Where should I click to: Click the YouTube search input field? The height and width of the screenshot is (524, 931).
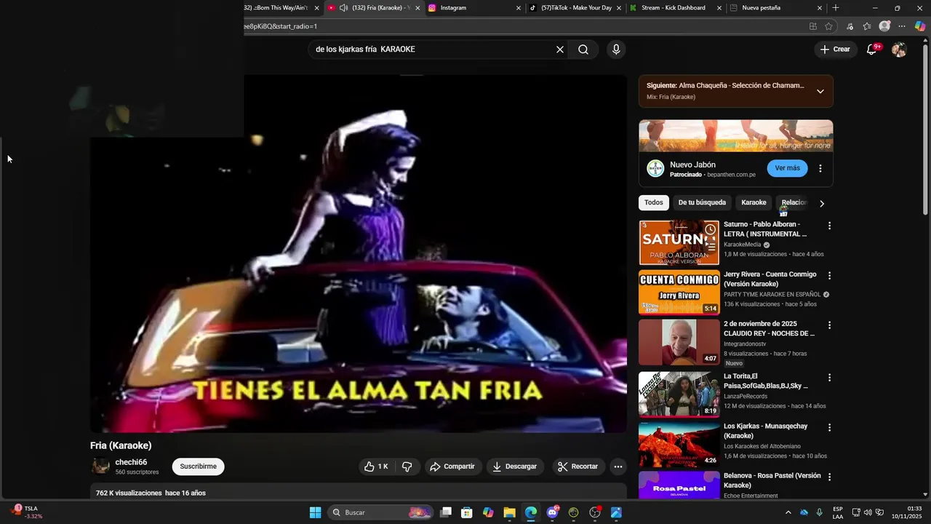coord(433,49)
